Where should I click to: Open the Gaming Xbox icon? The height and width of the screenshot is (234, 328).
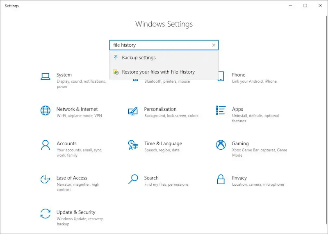point(221,145)
